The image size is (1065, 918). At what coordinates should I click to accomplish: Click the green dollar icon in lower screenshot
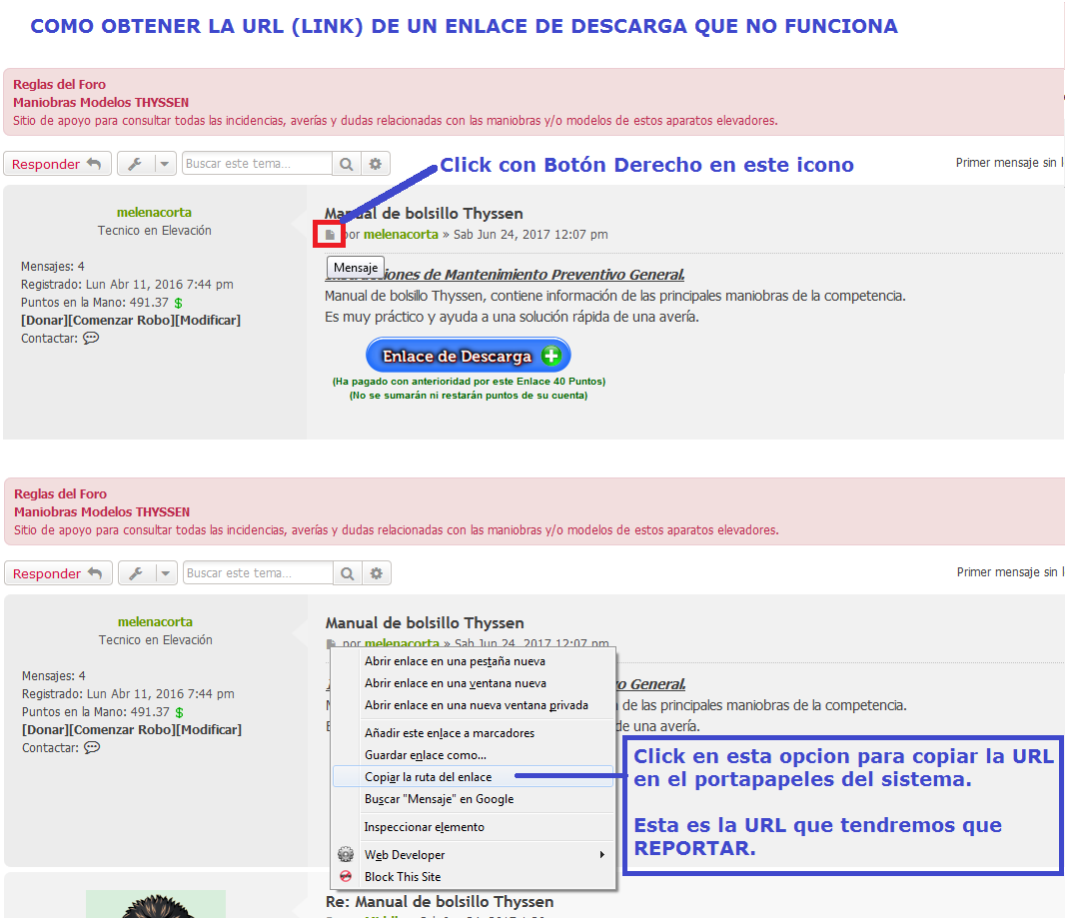tap(179, 712)
